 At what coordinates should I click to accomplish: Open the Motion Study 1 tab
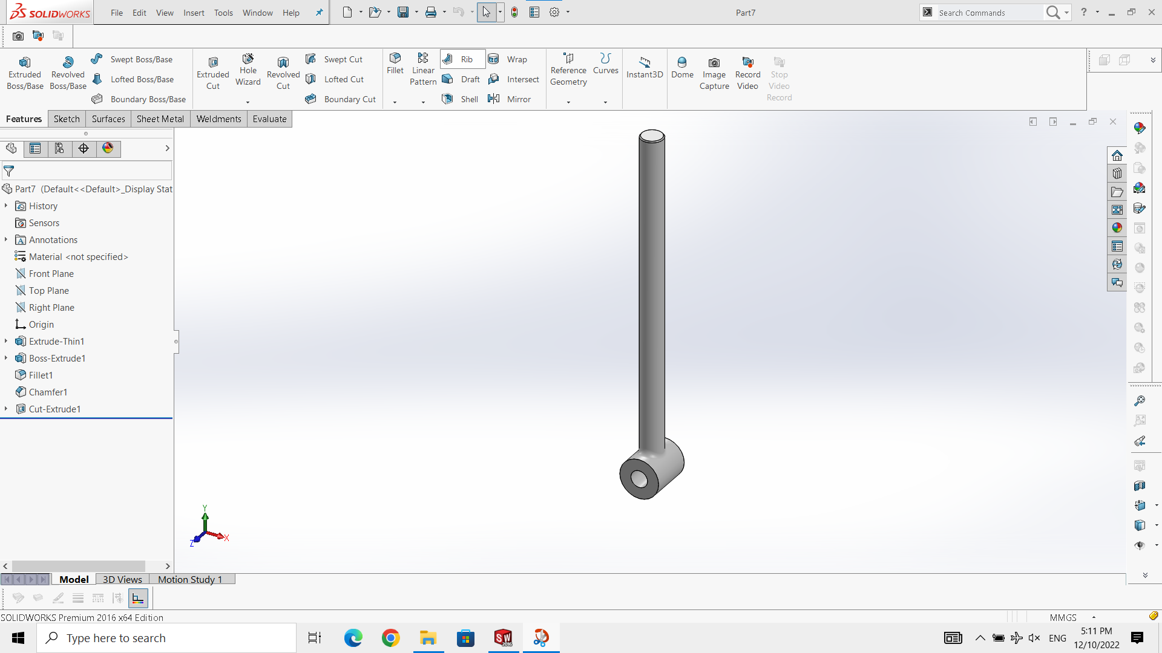[190, 579]
